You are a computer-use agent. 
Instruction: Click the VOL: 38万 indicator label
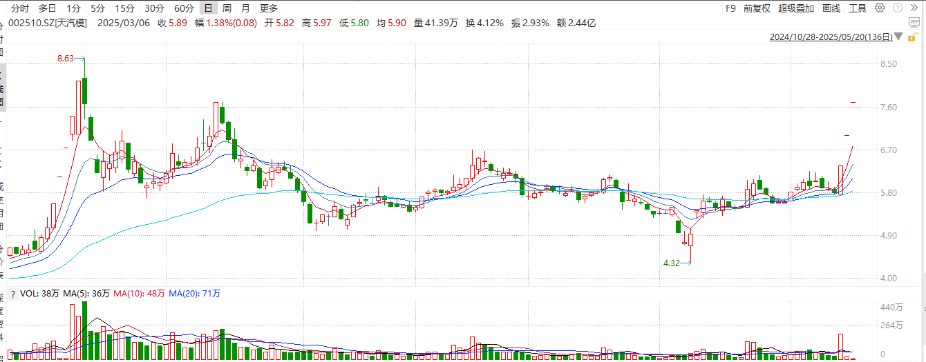39,294
